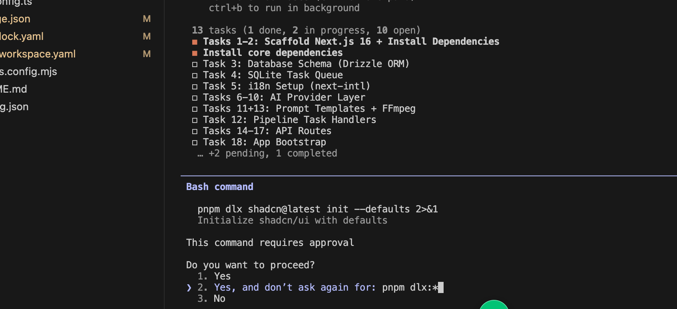Click the M status badge for workspace.yaml
This screenshot has height=309, width=677.
(147, 54)
